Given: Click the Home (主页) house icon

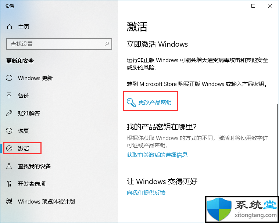Looking at the screenshot, I should tap(10, 27).
